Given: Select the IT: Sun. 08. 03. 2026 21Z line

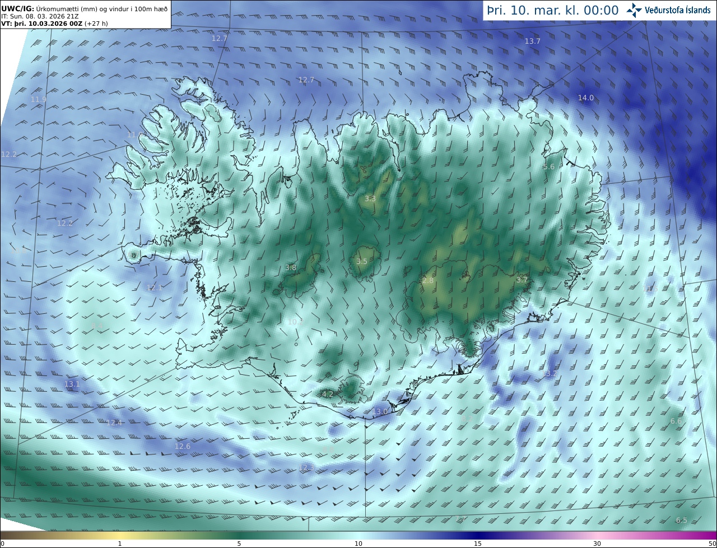Looking at the screenshot, I should click(40, 17).
